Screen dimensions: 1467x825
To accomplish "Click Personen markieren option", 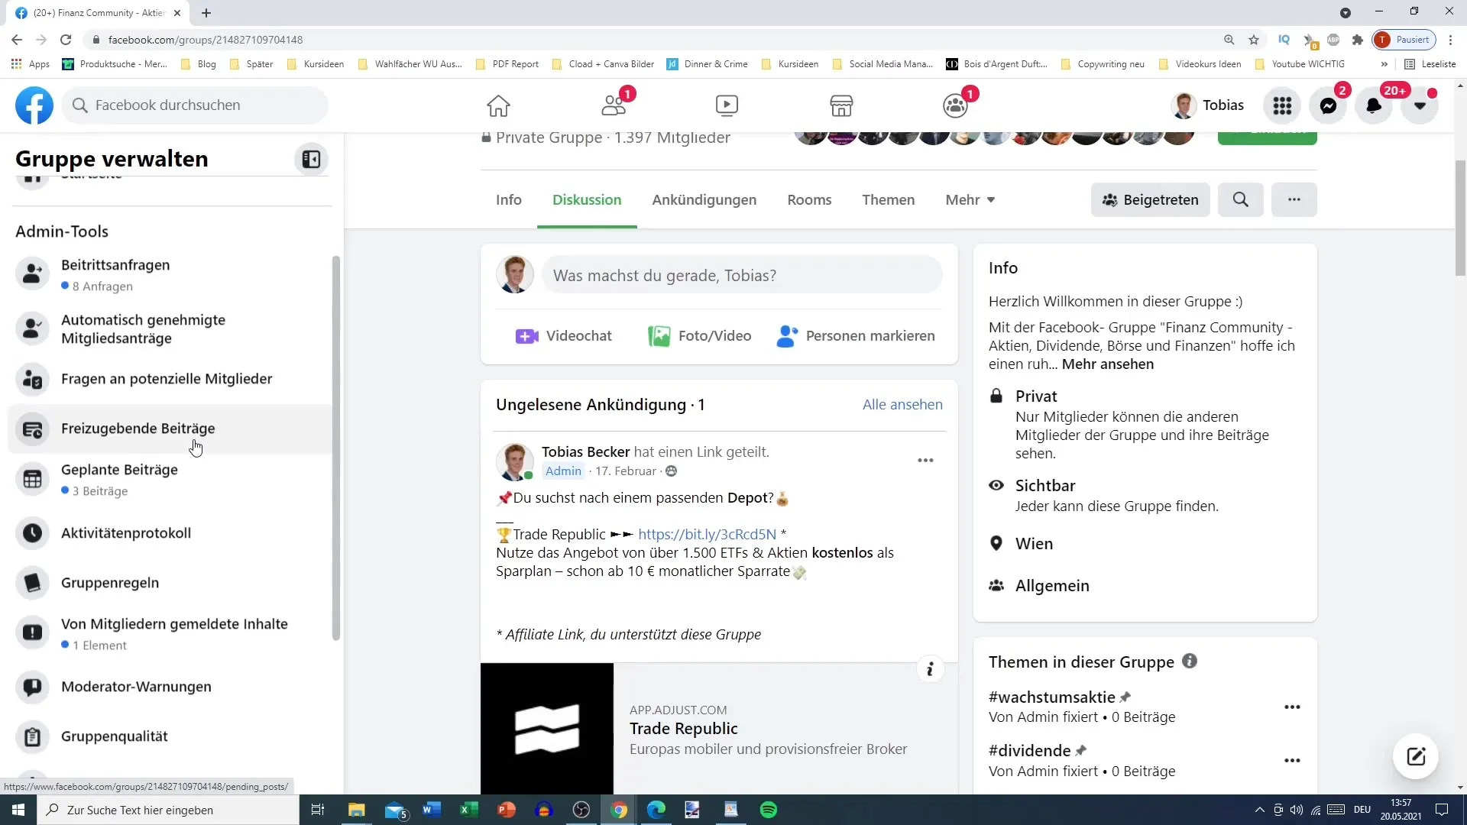I will [855, 336].
